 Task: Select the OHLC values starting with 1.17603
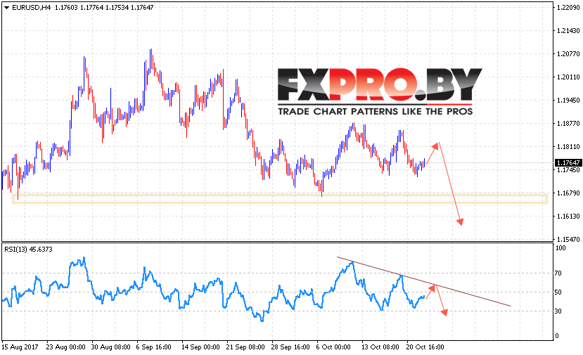click(104, 8)
